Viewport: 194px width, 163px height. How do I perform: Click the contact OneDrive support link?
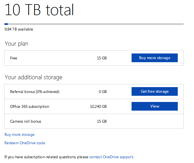(x=111, y=157)
